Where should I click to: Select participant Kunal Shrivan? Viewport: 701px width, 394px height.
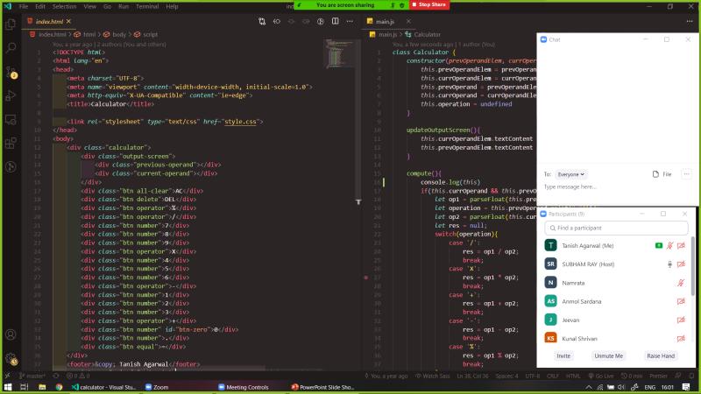616,338
